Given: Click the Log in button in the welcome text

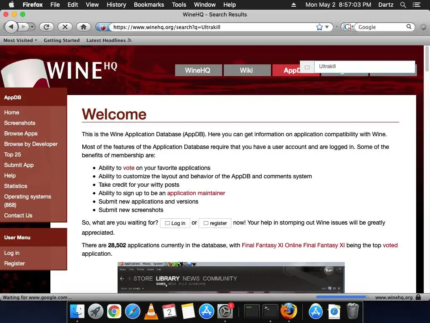Looking at the screenshot, I should (x=175, y=223).
